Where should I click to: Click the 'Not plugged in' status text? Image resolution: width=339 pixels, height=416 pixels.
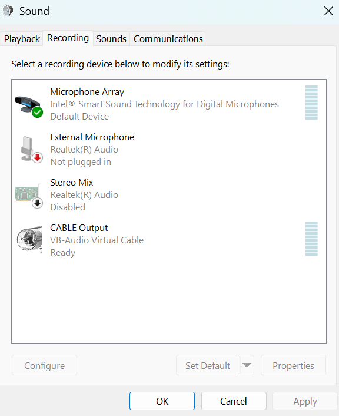81,162
